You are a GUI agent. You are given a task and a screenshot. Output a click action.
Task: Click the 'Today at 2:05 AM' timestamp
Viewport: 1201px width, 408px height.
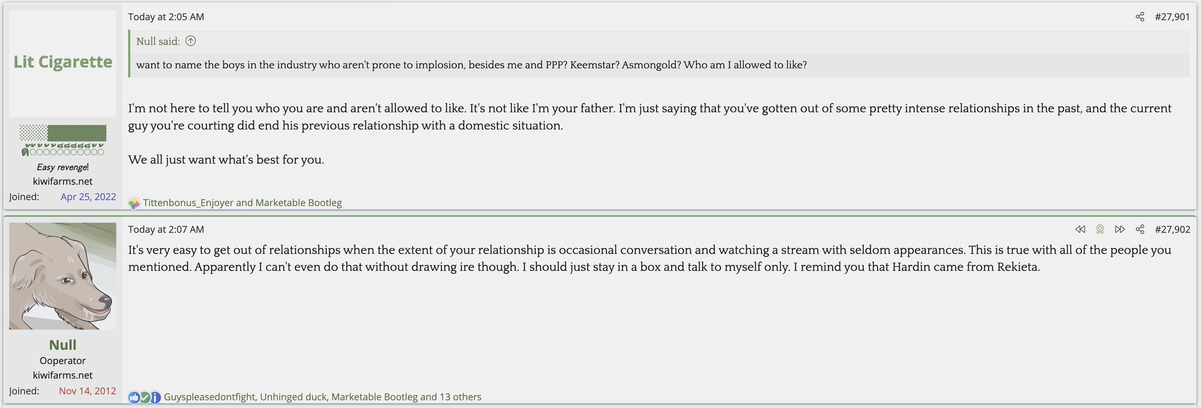click(x=166, y=17)
